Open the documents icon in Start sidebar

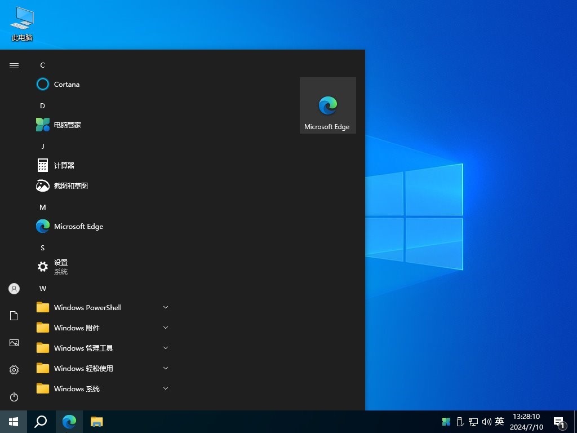14,316
